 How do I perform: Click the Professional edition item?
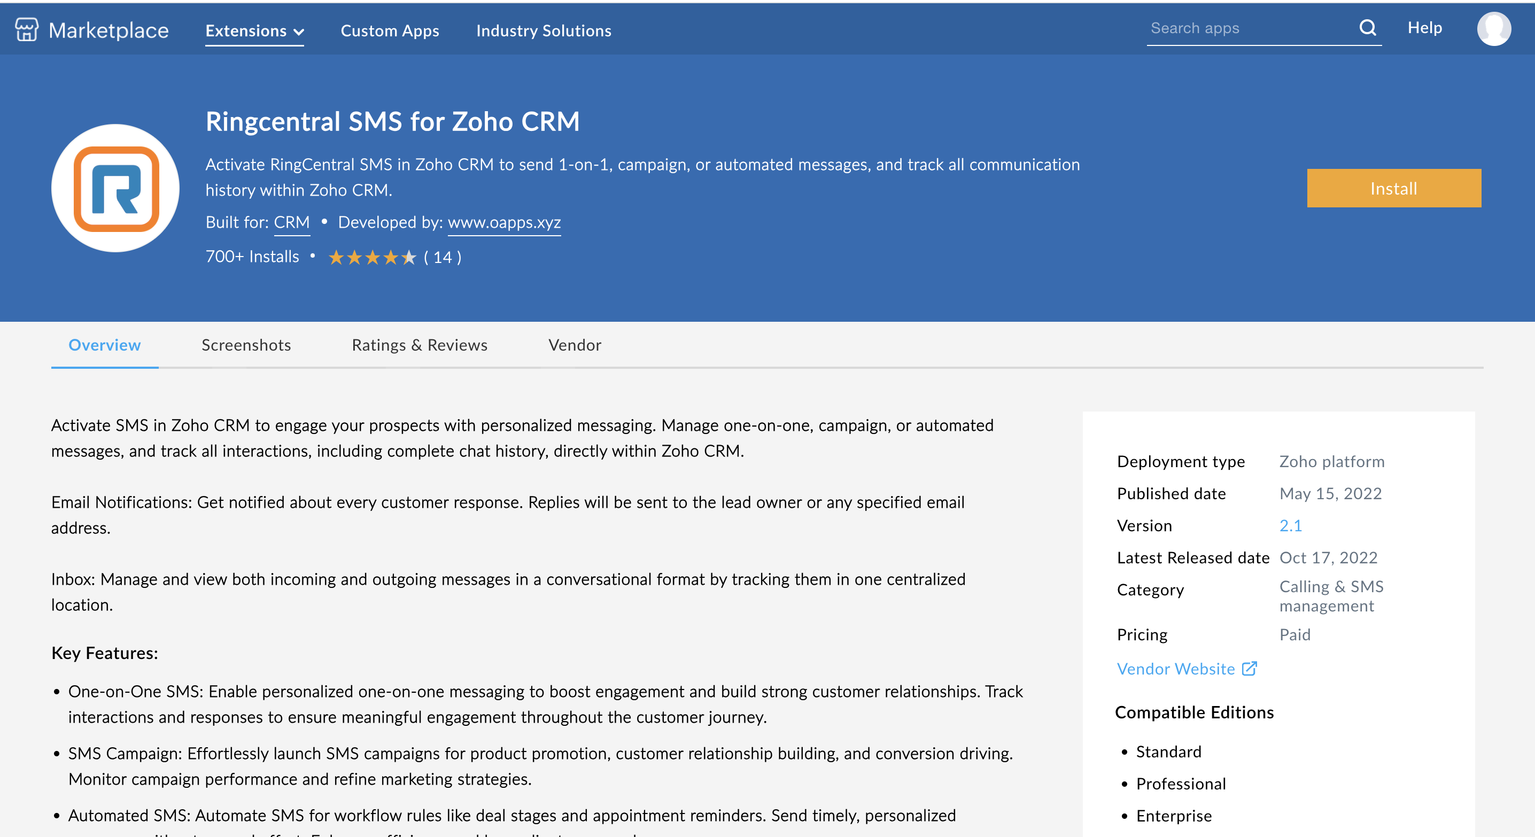(1181, 784)
